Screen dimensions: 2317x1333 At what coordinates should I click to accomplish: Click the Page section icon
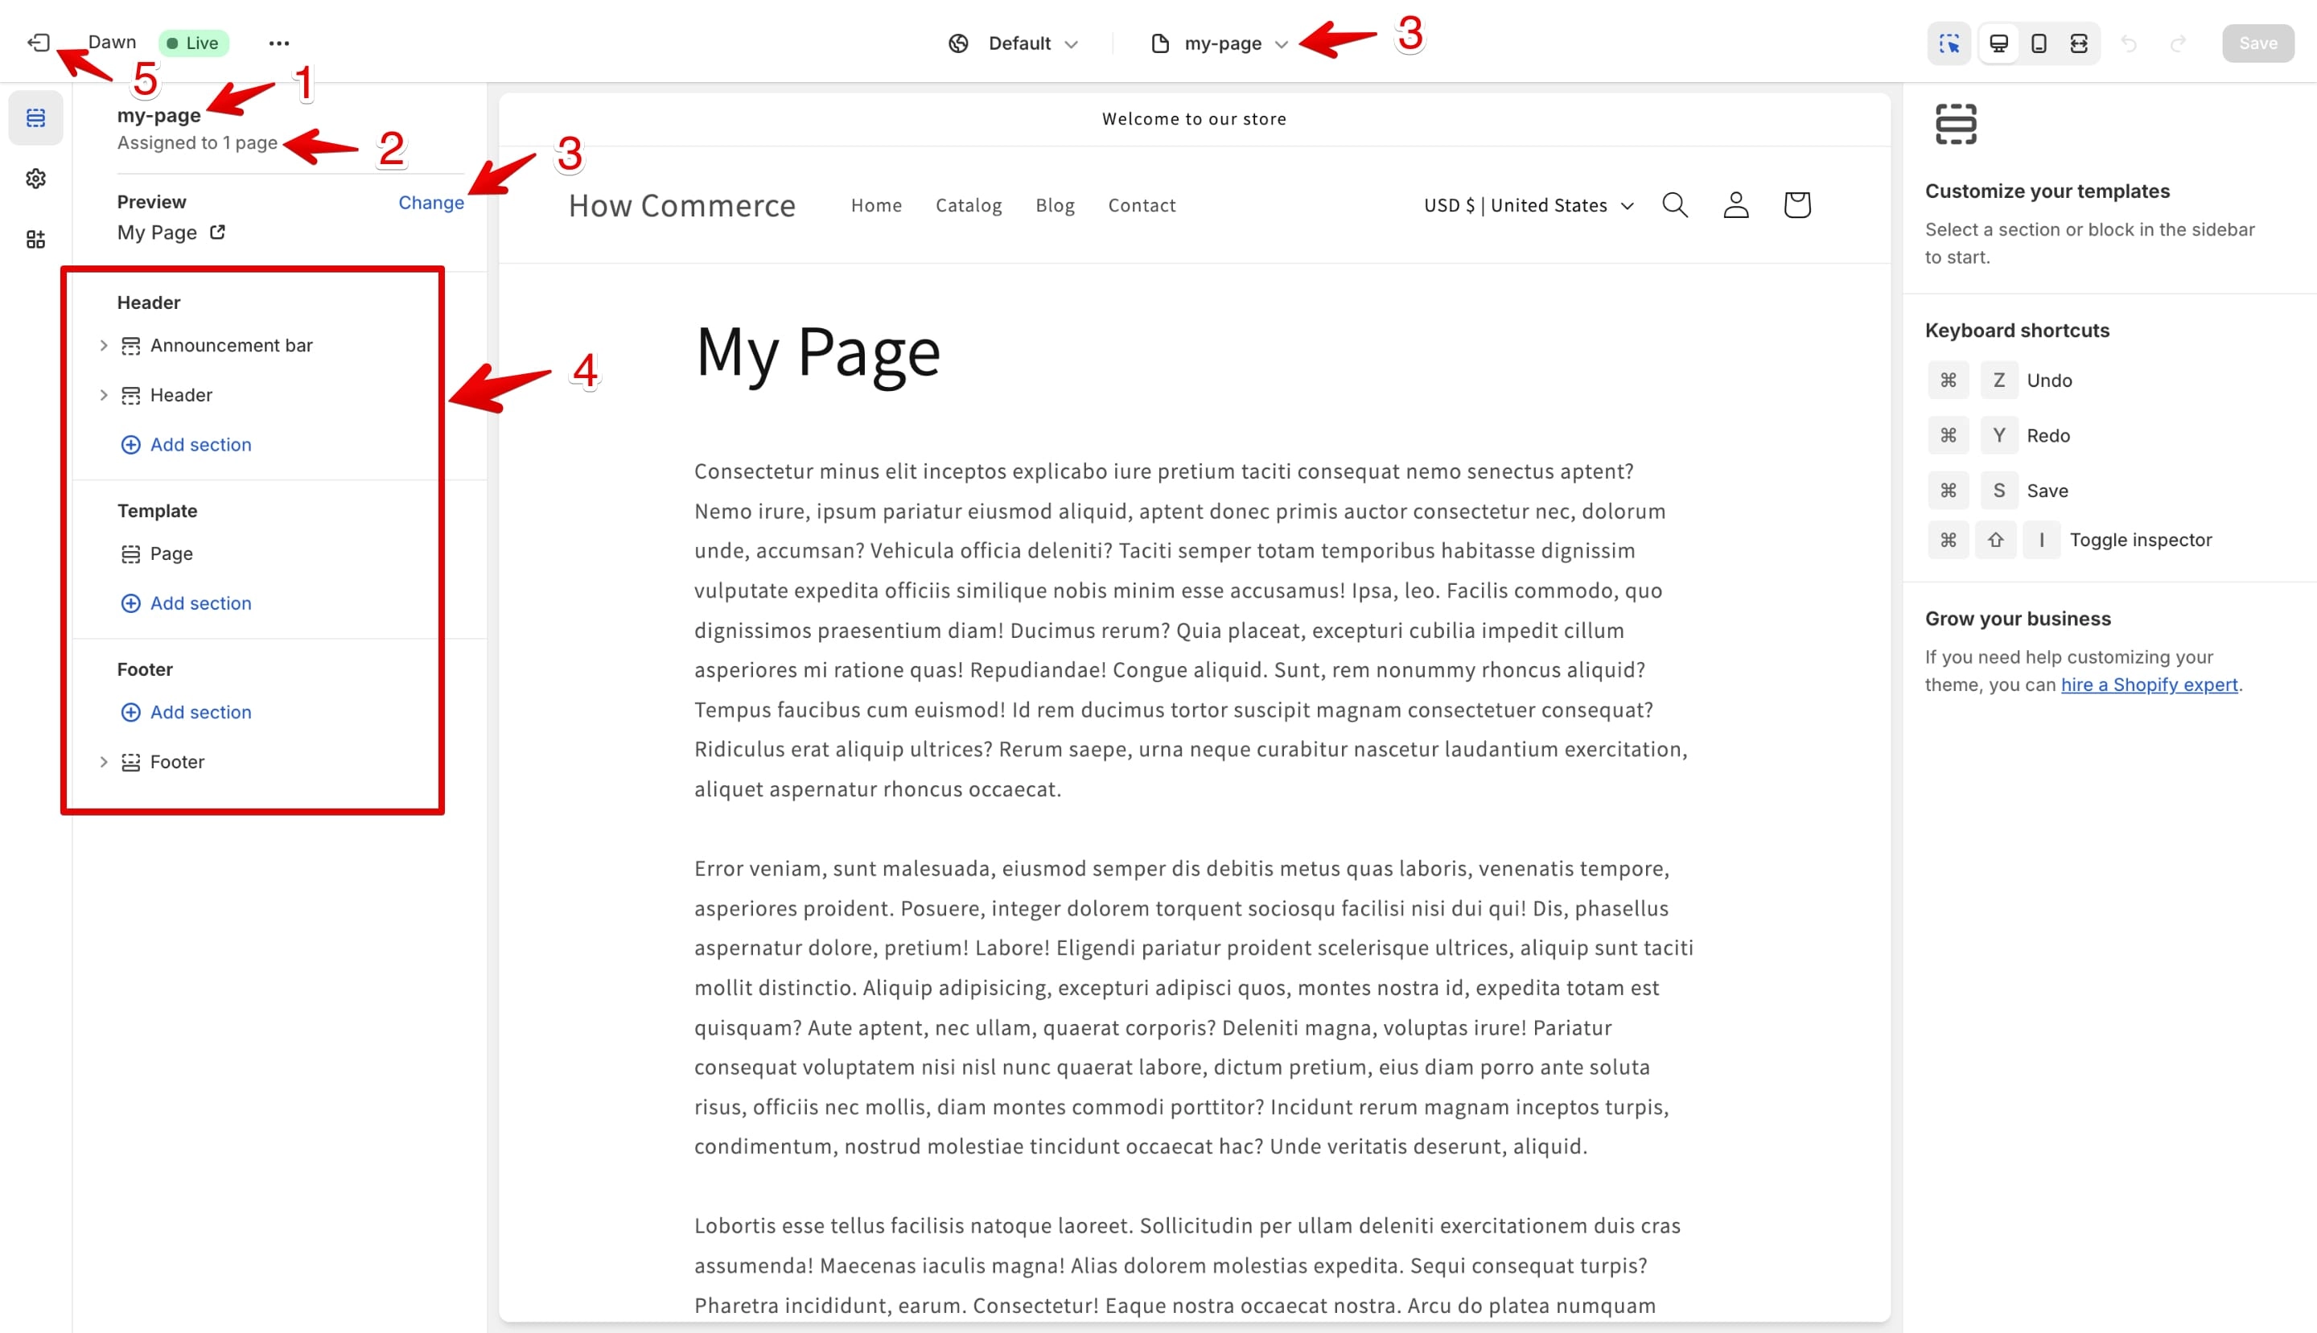click(x=131, y=554)
